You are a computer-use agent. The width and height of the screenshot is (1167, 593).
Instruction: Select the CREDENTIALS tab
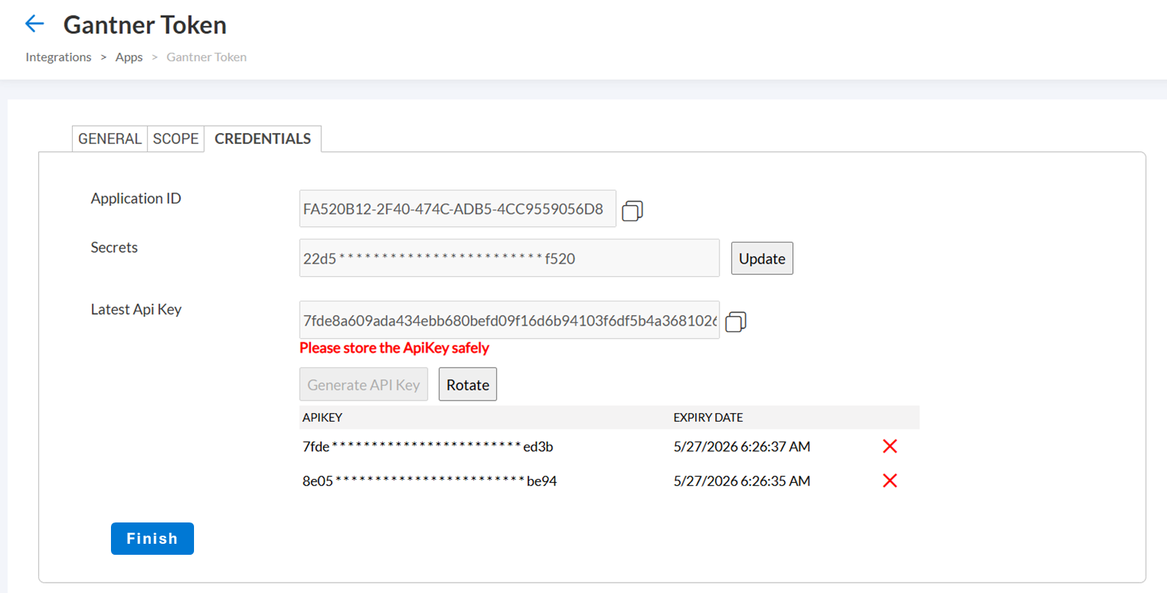(262, 139)
